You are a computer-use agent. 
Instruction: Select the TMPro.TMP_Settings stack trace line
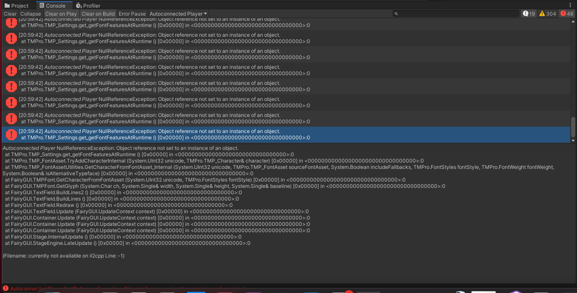tap(149, 155)
